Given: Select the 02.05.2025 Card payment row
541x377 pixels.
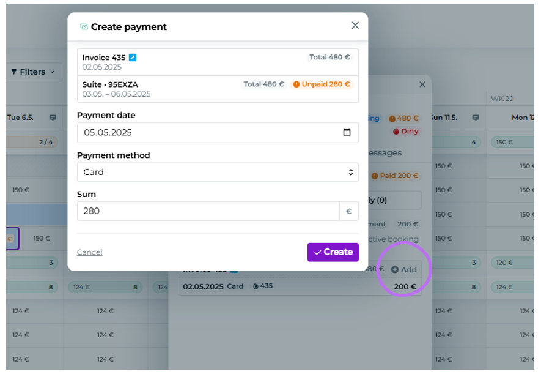Looking at the screenshot, I should 300,286.
